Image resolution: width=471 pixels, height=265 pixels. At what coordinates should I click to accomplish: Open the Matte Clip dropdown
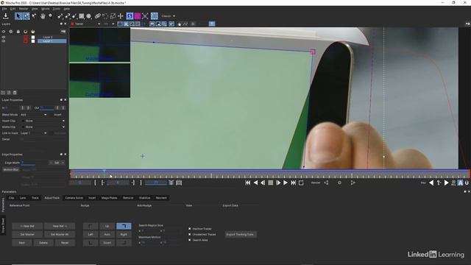pyautogui.click(x=43, y=127)
